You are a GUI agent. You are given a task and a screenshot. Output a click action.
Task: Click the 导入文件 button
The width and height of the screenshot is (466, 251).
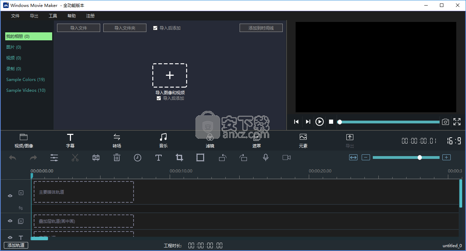[x=79, y=28]
